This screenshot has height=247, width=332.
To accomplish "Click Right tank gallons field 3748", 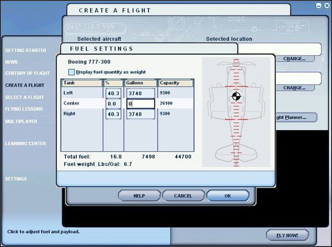I will [x=141, y=114].
